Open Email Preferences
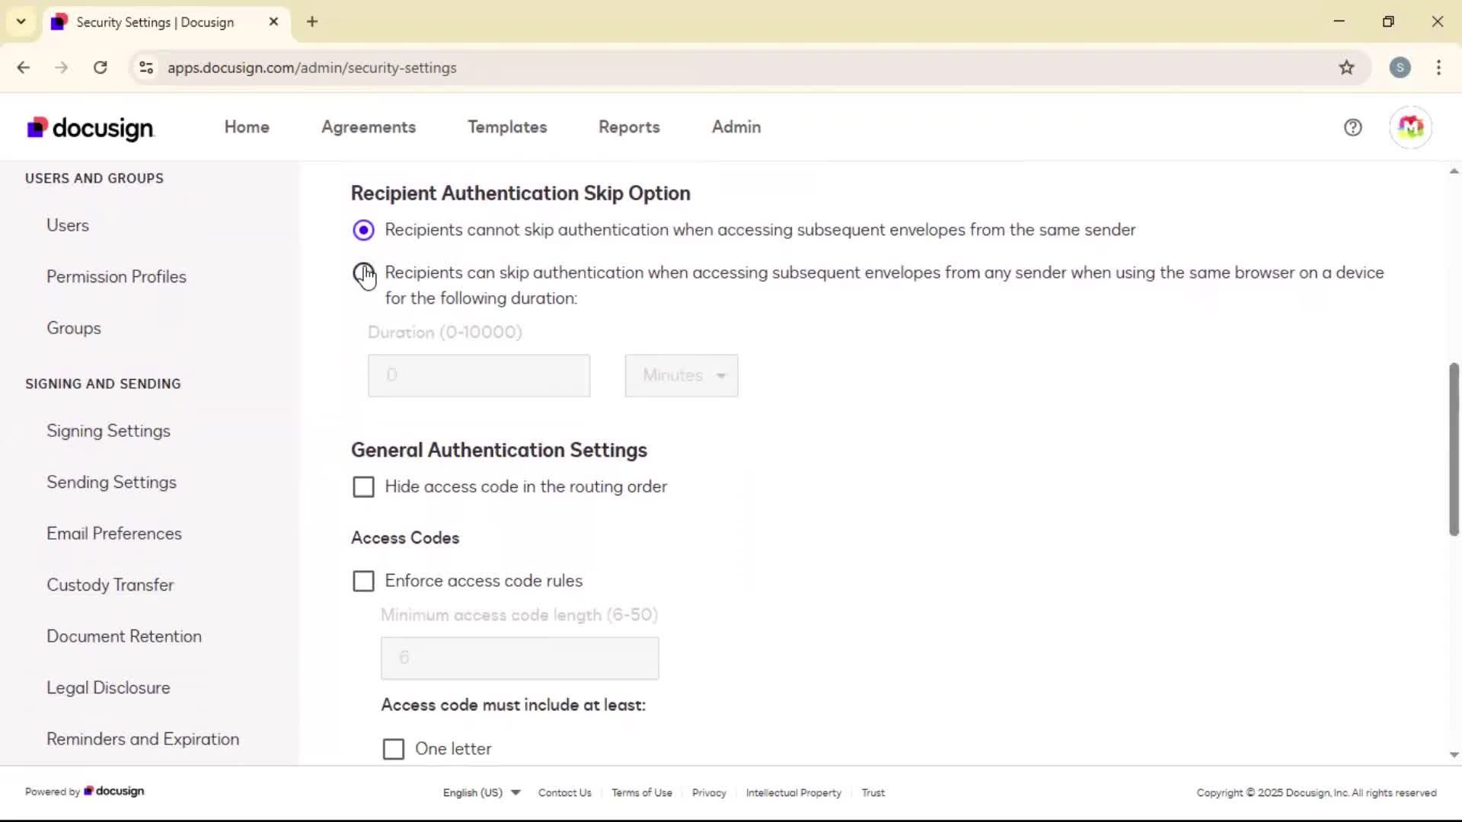Viewport: 1462px width, 822px height. click(x=114, y=534)
